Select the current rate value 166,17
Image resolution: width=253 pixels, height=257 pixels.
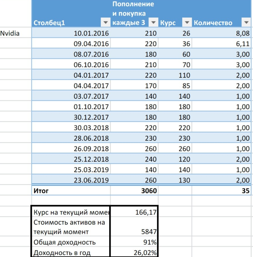coord(134,212)
